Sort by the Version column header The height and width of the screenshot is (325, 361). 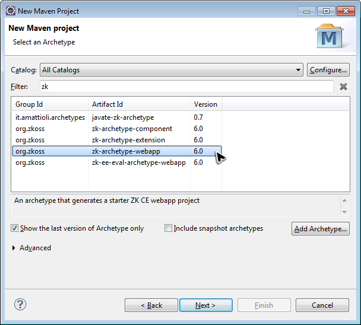click(206, 104)
